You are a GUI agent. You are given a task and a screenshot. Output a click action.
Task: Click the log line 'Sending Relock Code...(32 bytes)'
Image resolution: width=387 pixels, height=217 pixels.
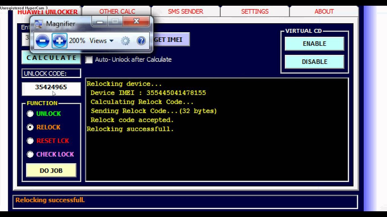(x=154, y=111)
